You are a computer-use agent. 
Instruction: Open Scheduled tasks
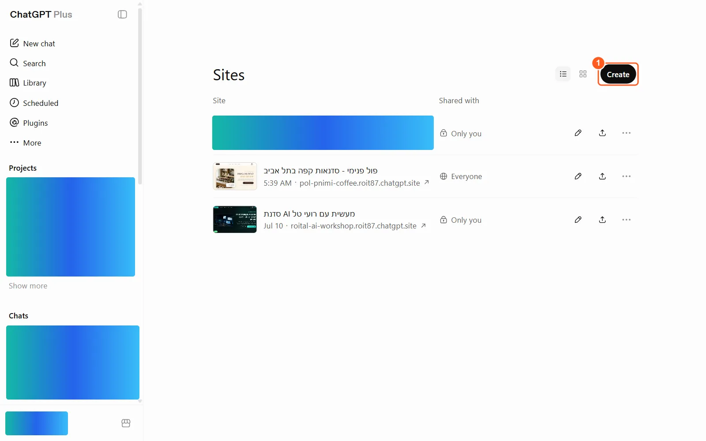(34, 103)
